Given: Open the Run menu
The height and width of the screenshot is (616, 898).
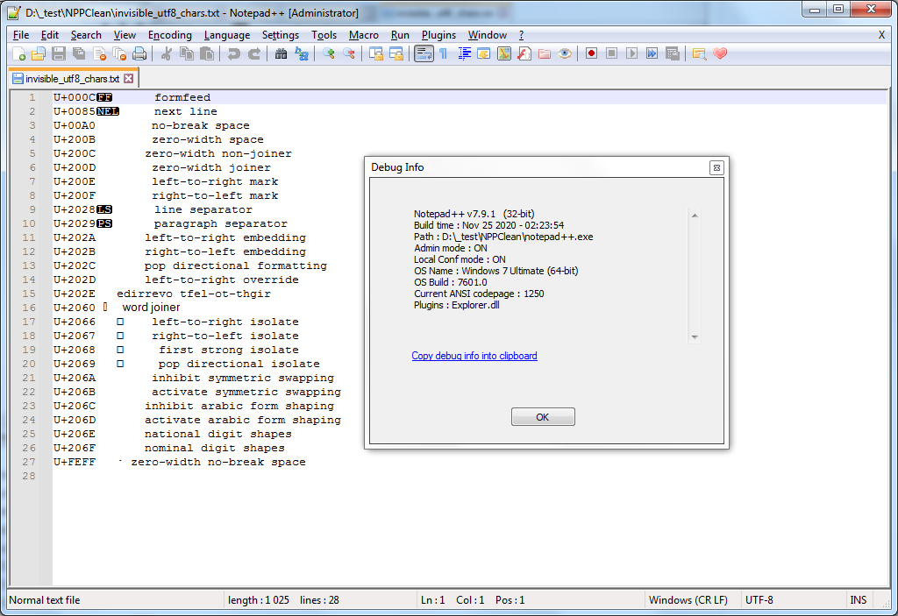Looking at the screenshot, I should (400, 35).
